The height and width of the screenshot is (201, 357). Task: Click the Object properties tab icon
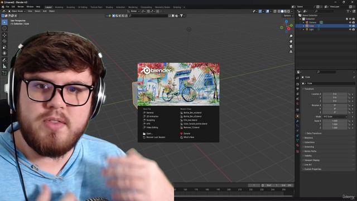[x=297, y=116]
